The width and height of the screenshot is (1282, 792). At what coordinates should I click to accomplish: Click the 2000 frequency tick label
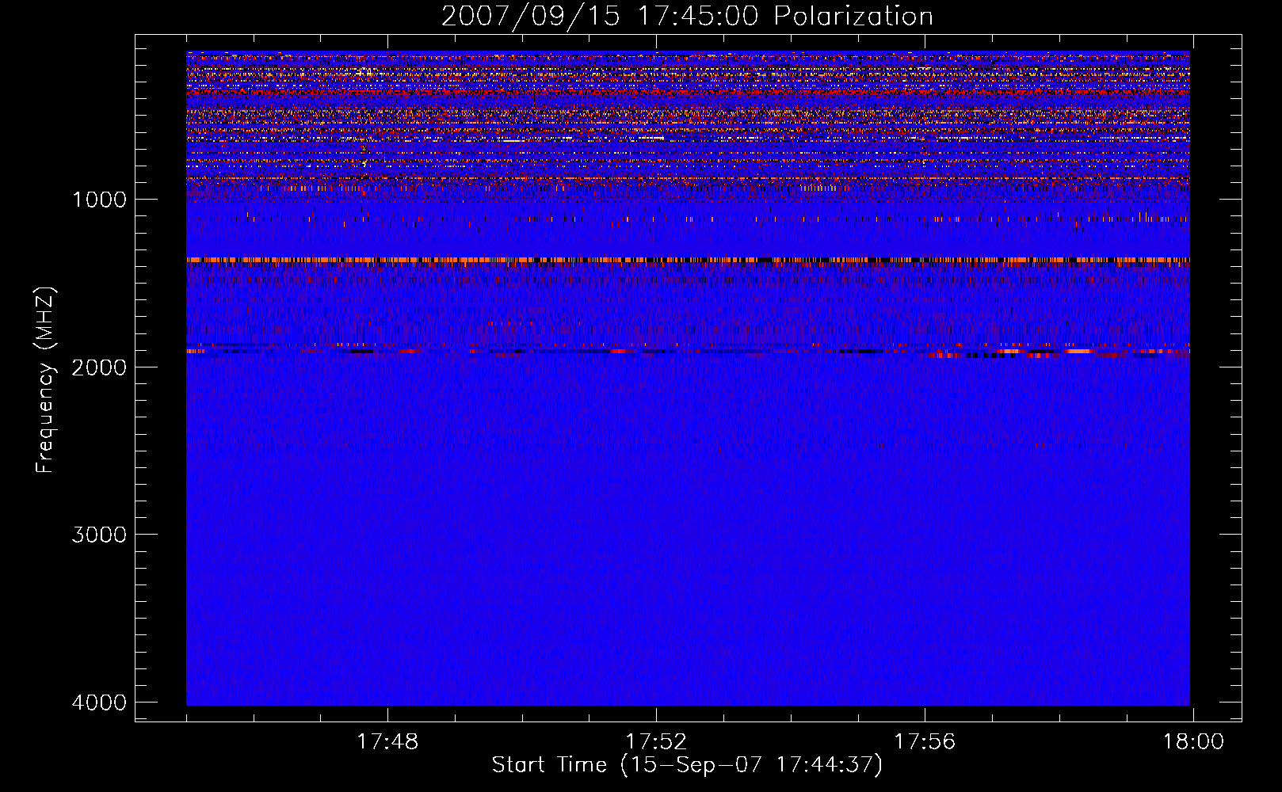(x=99, y=367)
